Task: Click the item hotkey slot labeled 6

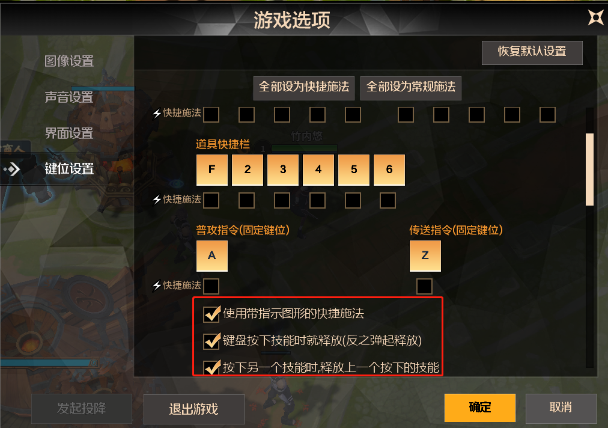Action: point(389,170)
